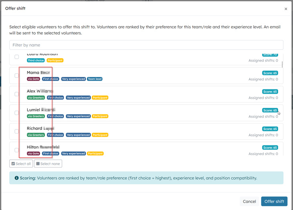Toggle the checkbox for Lumiel

click(16, 113)
